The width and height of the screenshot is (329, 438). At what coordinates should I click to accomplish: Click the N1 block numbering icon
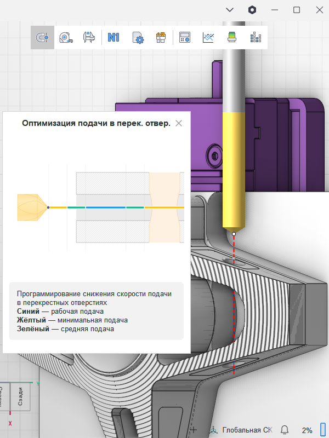114,38
